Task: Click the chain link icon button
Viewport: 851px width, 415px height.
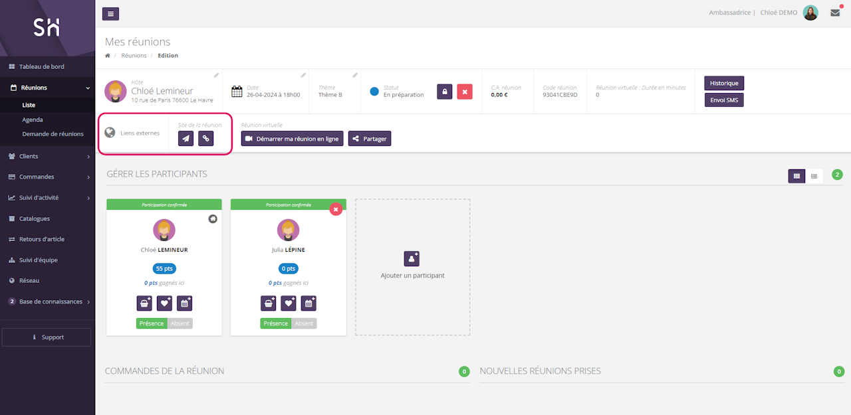Action: (x=206, y=138)
